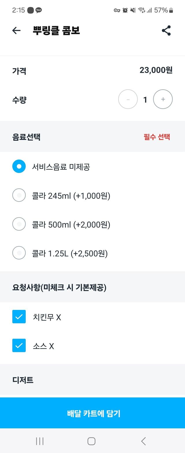
Task: Uncheck the 치킨무 X checkbox
Action: tap(19, 317)
